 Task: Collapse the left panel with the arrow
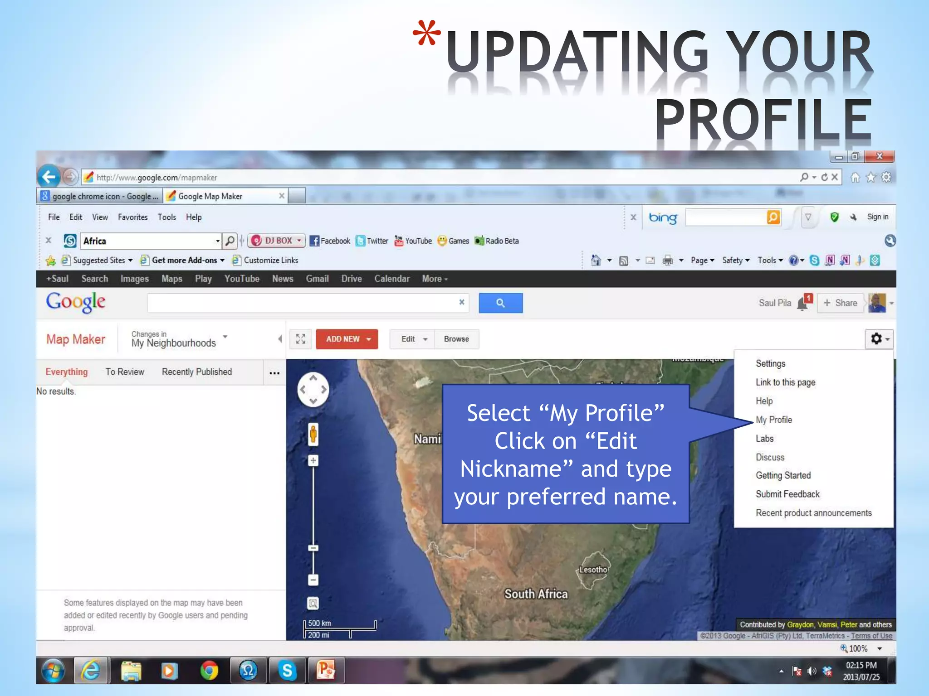[280, 339]
